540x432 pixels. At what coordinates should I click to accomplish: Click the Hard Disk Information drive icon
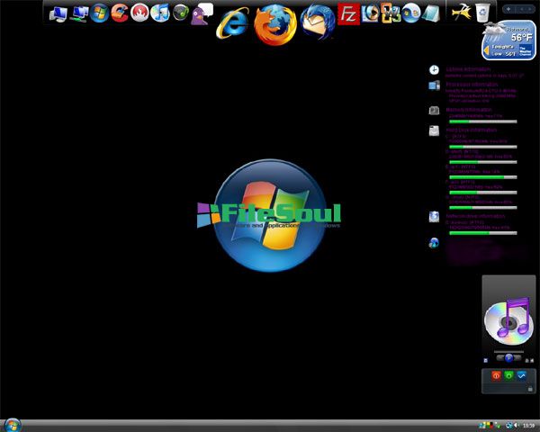click(434, 130)
